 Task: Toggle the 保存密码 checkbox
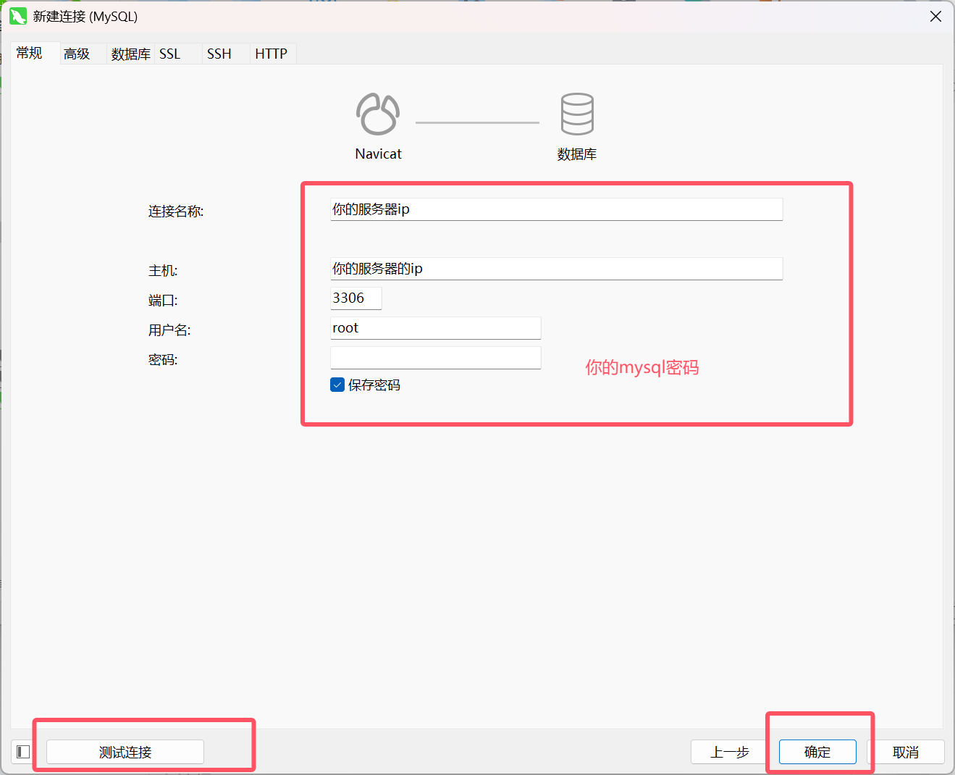[x=337, y=385]
